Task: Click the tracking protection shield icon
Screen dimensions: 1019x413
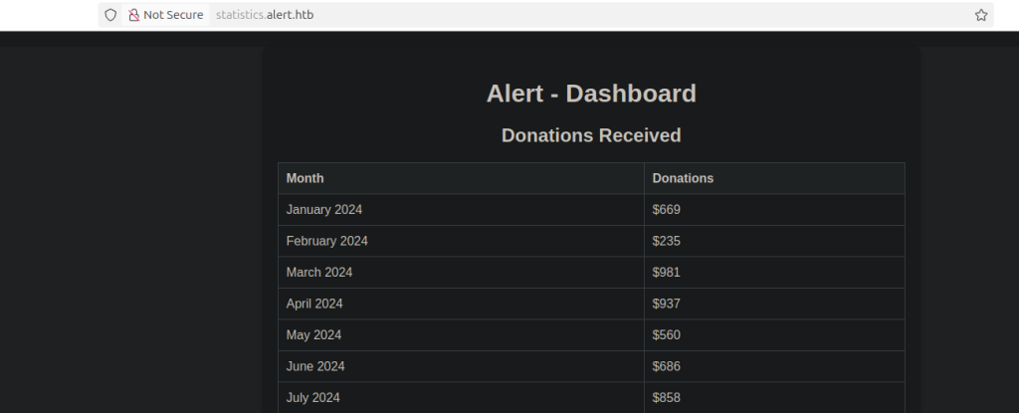Action: pyautogui.click(x=110, y=15)
